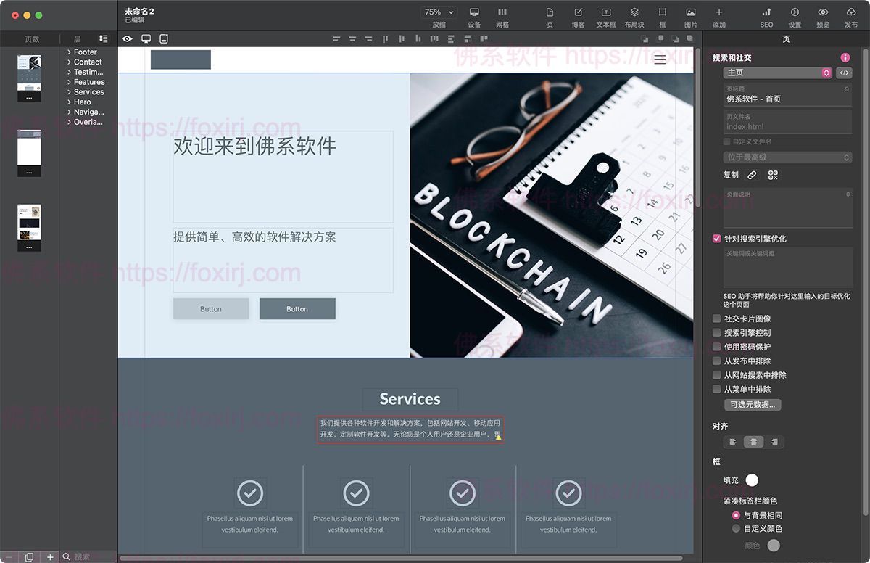The height and width of the screenshot is (563, 870).
Task: Select the 自定义颜色 radio button
Action: 736,528
